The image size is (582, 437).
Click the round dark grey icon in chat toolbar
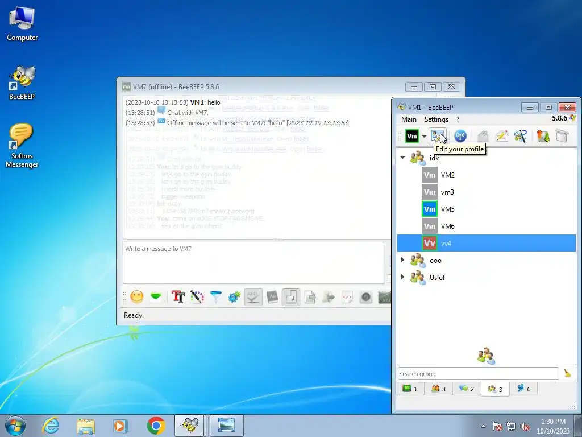click(x=366, y=297)
